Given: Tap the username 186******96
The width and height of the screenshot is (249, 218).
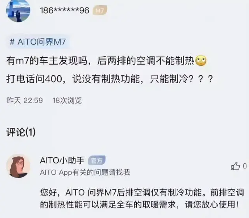Looking at the screenshot, I should click(x=65, y=11).
